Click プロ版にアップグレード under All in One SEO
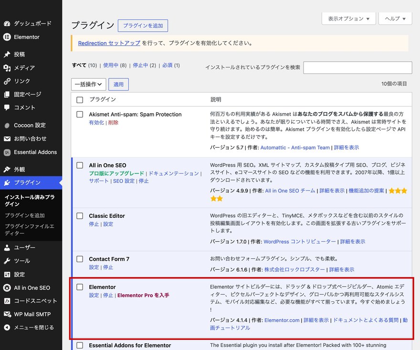This screenshot has height=350, width=420. pos(116,173)
